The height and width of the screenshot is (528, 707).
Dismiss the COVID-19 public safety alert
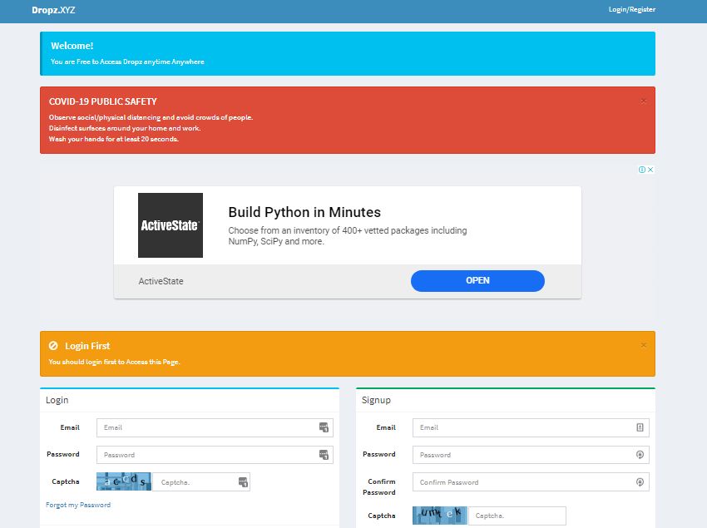[x=644, y=101]
